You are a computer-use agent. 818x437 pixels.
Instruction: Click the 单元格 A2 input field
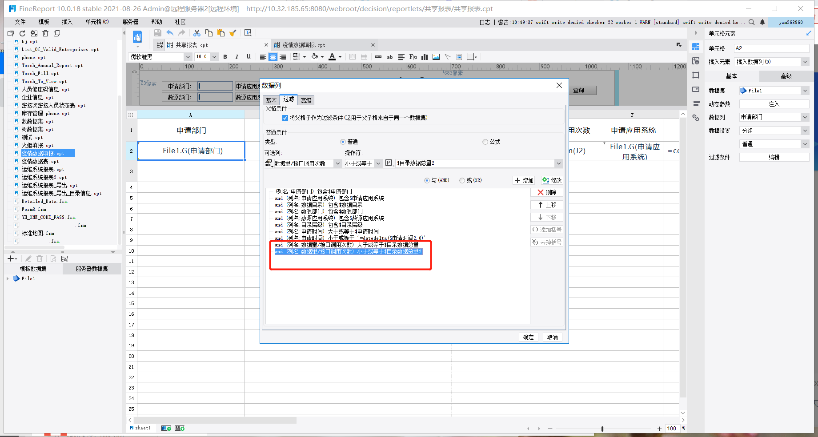point(771,48)
